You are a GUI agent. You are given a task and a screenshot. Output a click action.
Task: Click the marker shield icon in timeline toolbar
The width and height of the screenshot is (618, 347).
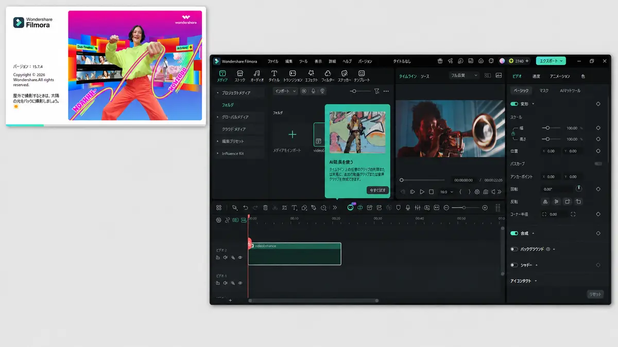tap(398, 208)
